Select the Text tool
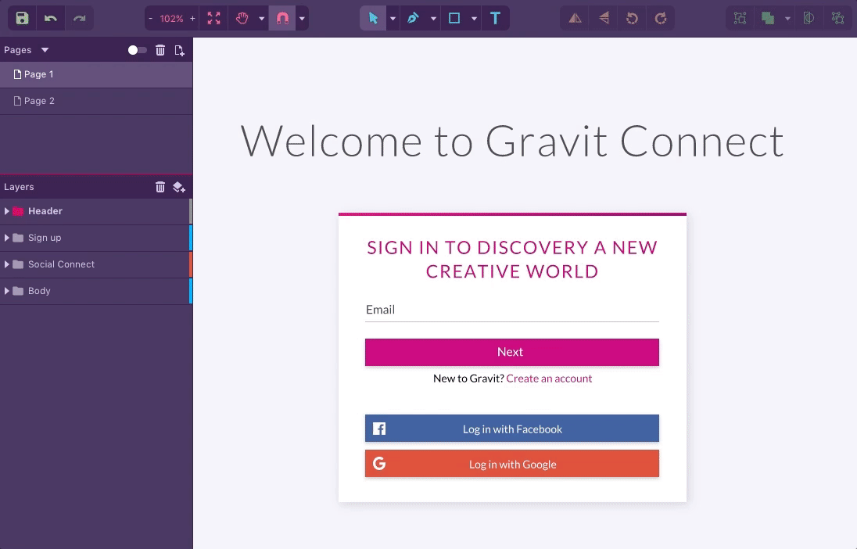This screenshot has height=549, width=857. tap(495, 18)
